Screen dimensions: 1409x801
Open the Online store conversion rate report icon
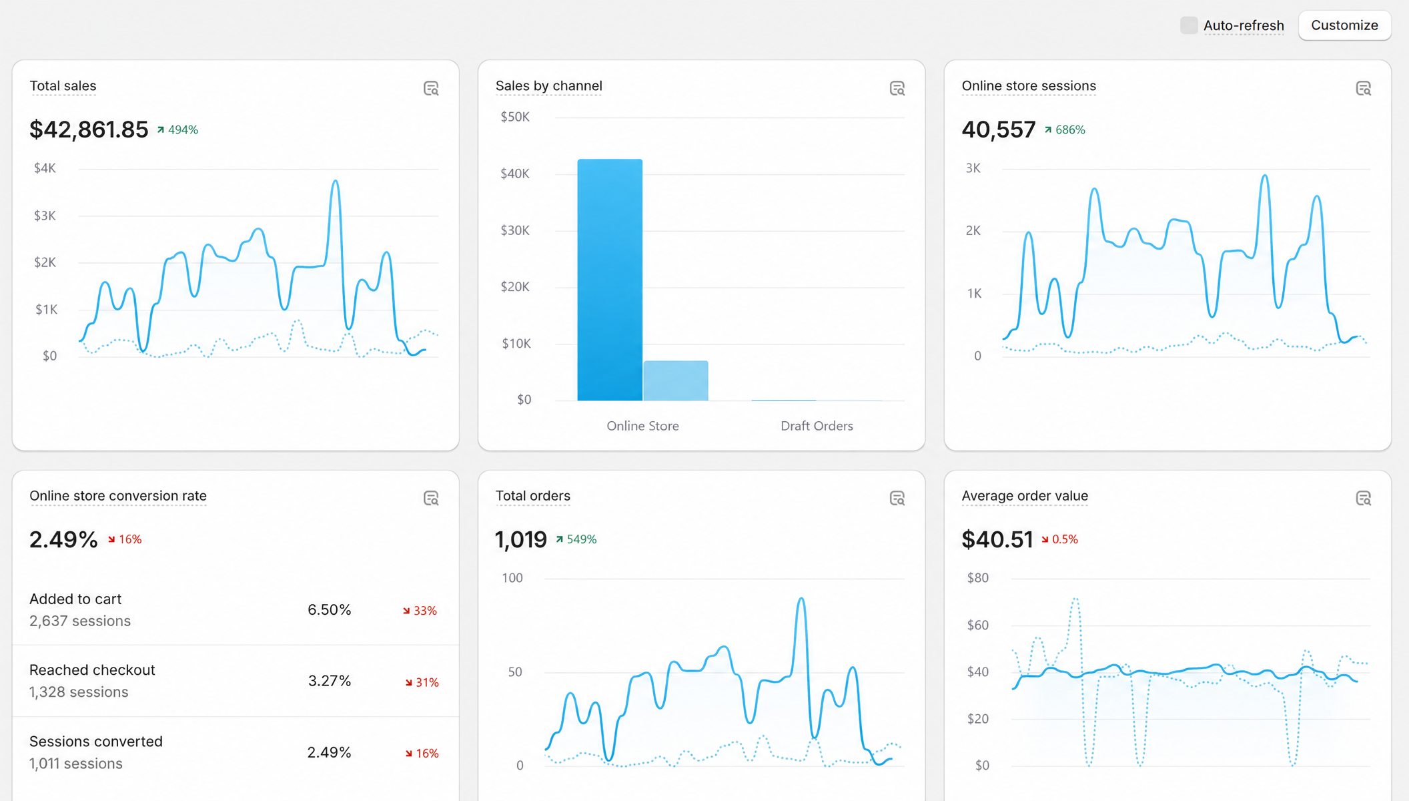pyautogui.click(x=431, y=498)
